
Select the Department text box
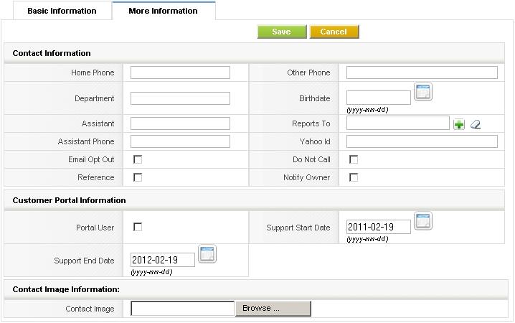coord(180,98)
